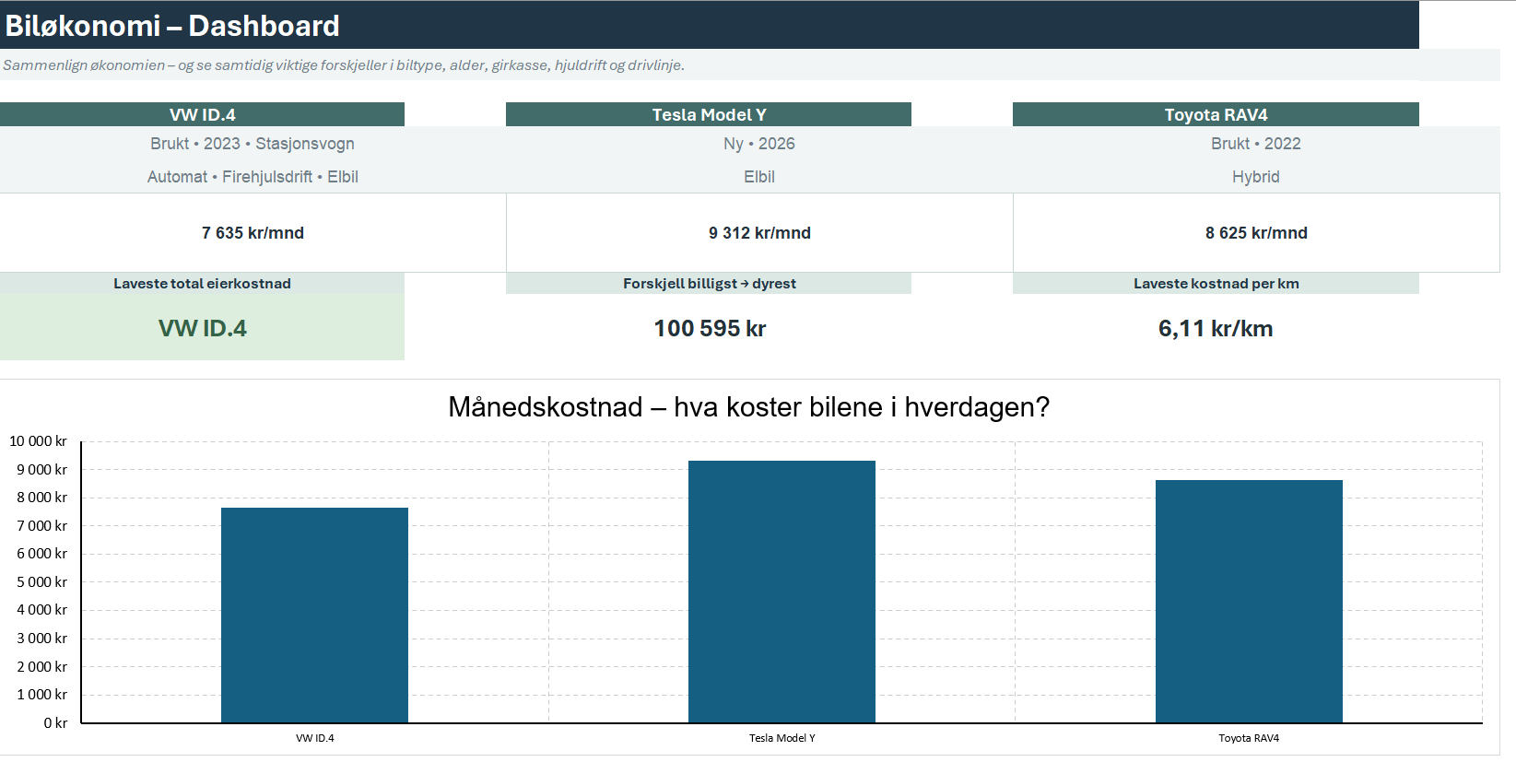This screenshot has width=1516, height=762.
Task: Click the '10 000 kr' axis label
Action: tap(39, 441)
